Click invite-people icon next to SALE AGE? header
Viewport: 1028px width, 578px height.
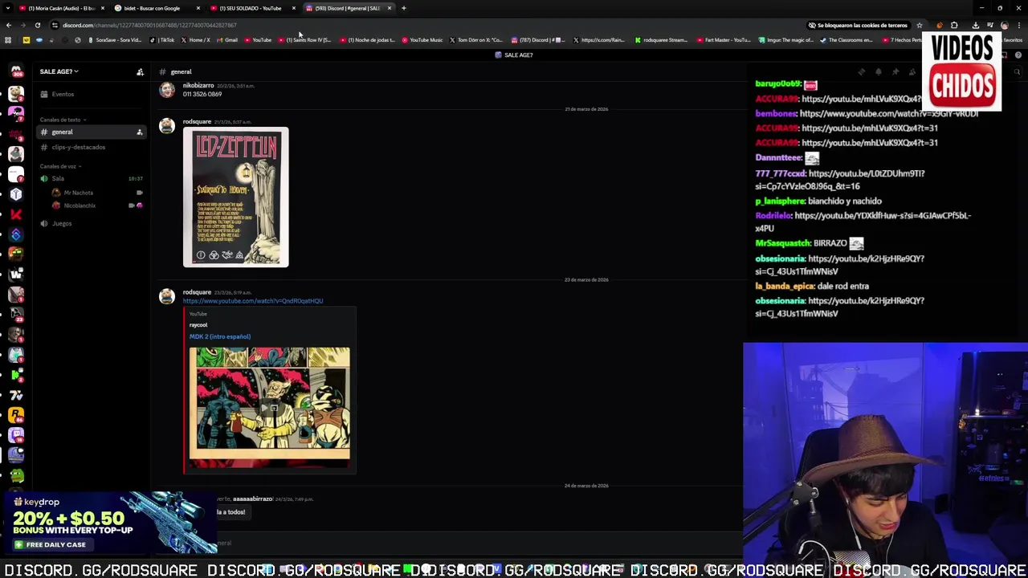point(140,71)
